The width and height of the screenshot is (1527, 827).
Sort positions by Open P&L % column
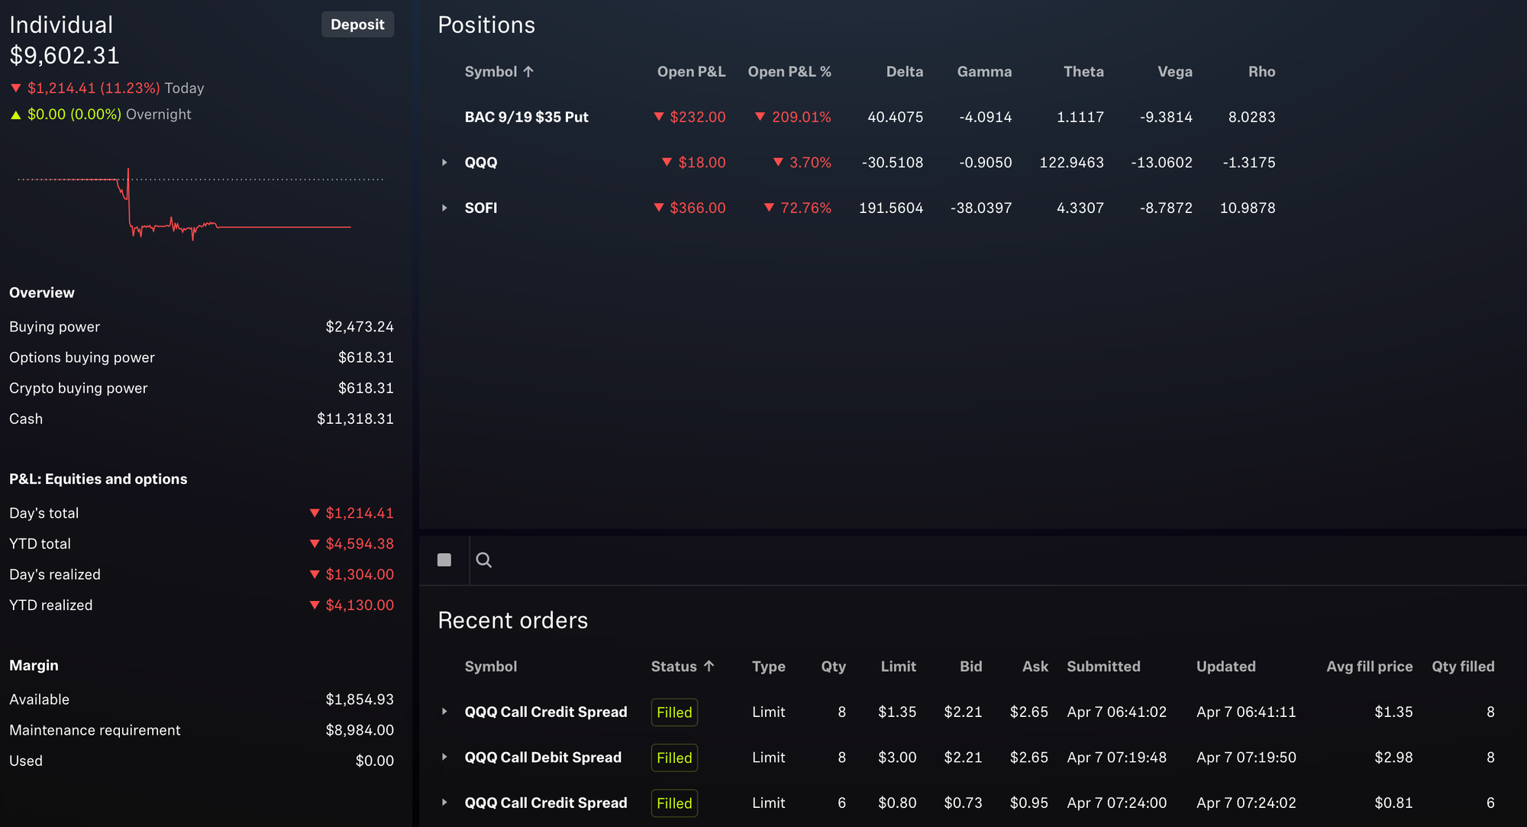[789, 72]
